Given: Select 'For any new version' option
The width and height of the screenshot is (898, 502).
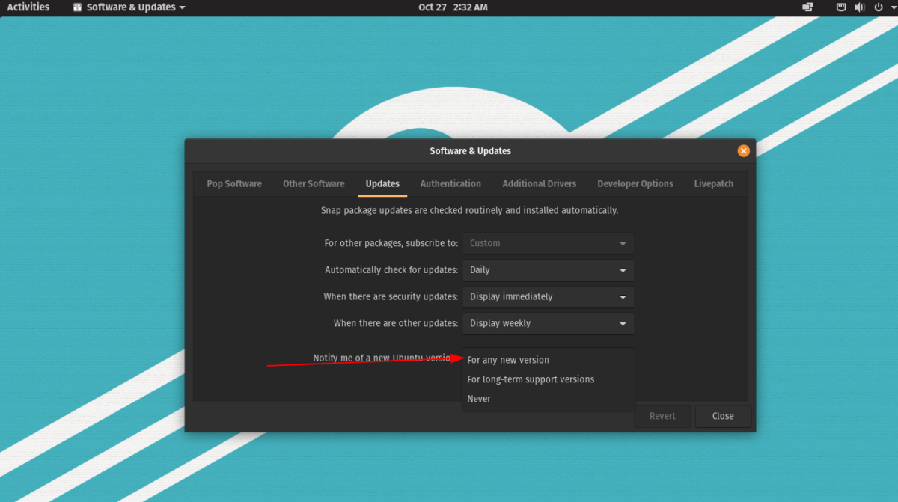Looking at the screenshot, I should (508, 360).
